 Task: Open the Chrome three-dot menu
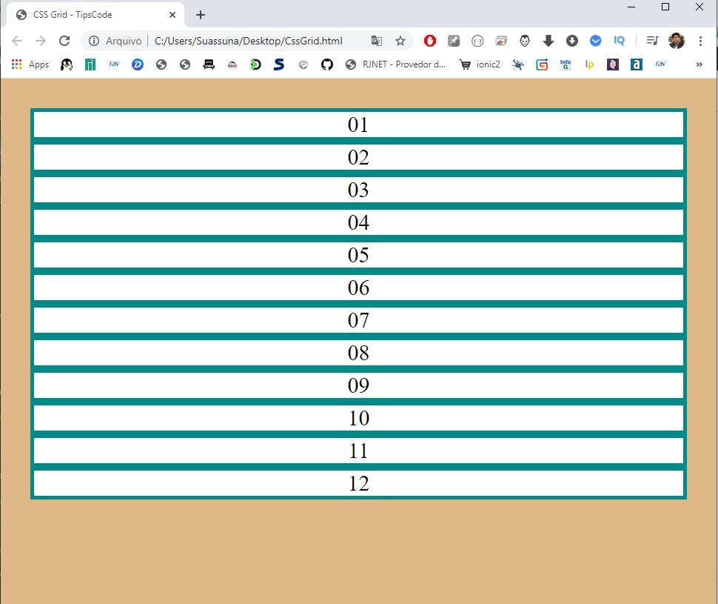tap(700, 41)
